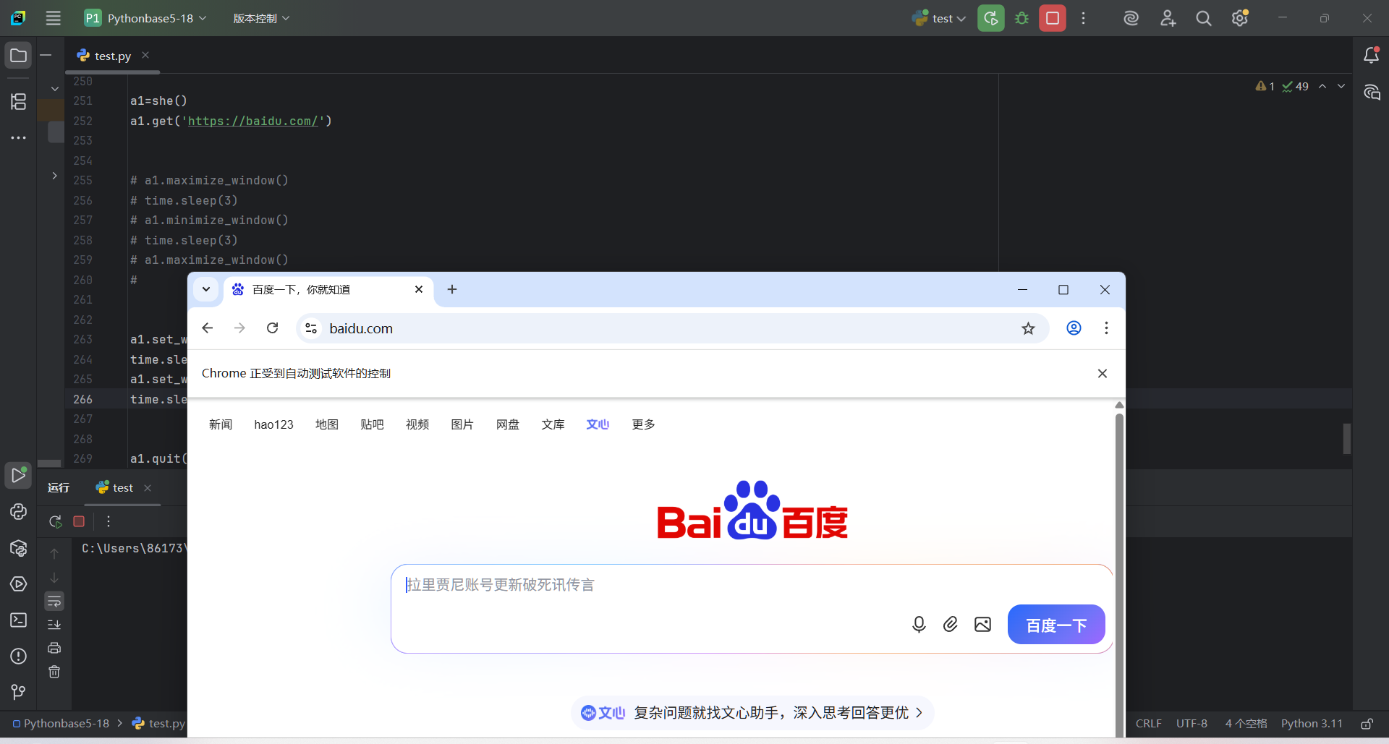Open Baidu hao123 navigation link
The image size is (1389, 744).
coord(273,424)
